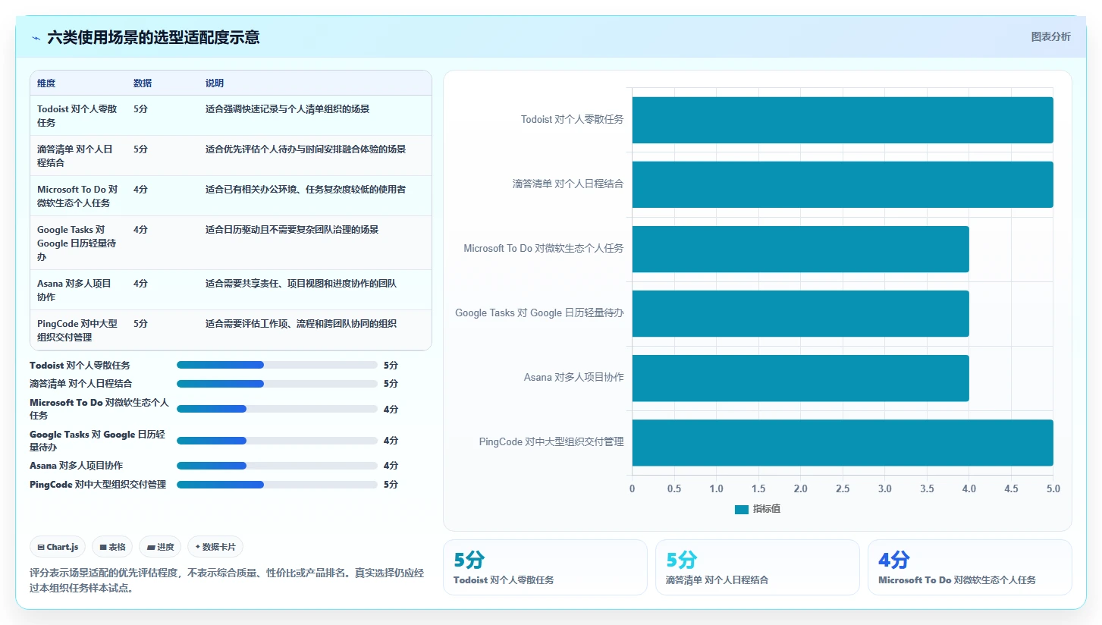Click the 说明 column header
This screenshot has width=1102, height=625.
pos(215,83)
